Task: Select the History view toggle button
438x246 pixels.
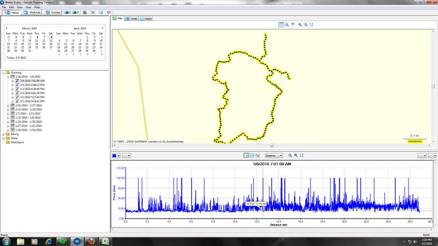Action: (13, 12)
